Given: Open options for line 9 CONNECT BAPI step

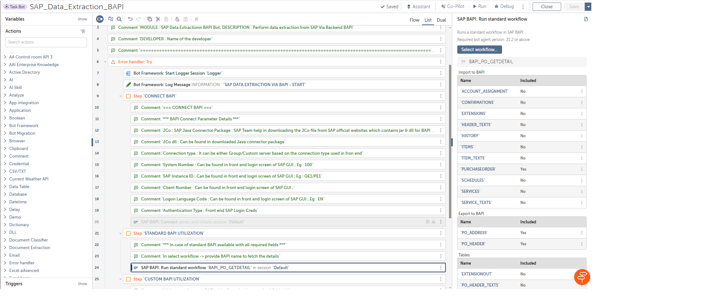Looking at the screenshot, I should [441, 96].
